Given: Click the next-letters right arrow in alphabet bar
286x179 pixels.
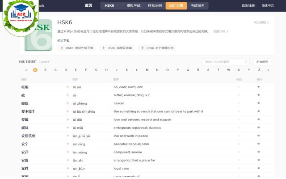Looking at the screenshot, I should pos(268,70).
